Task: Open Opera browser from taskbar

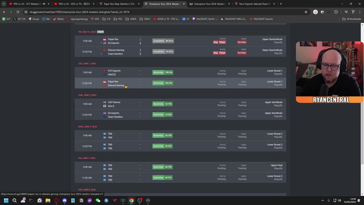Action: [x=56, y=200]
